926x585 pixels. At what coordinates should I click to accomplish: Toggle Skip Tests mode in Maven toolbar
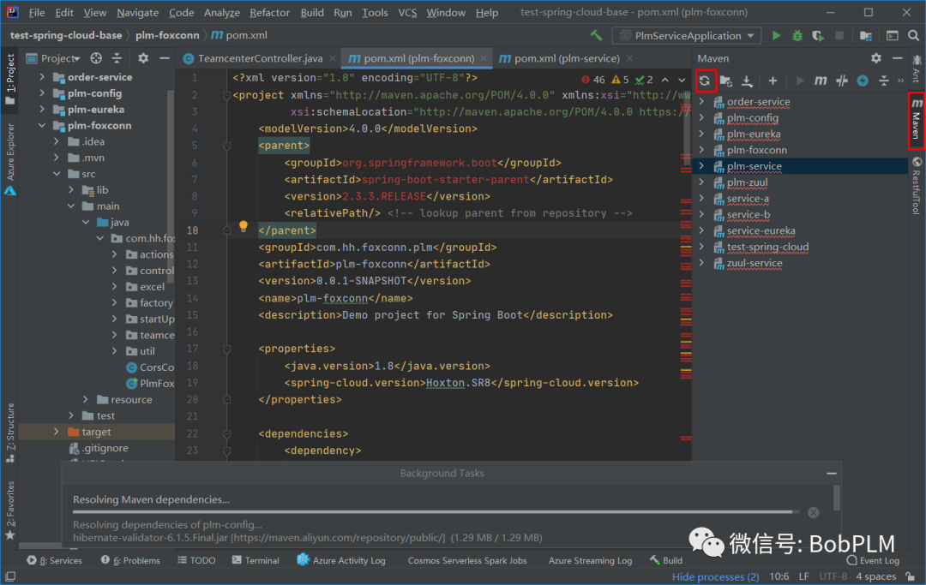pyautogui.click(x=863, y=81)
